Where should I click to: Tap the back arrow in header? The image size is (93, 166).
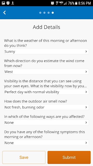pos(4,13)
